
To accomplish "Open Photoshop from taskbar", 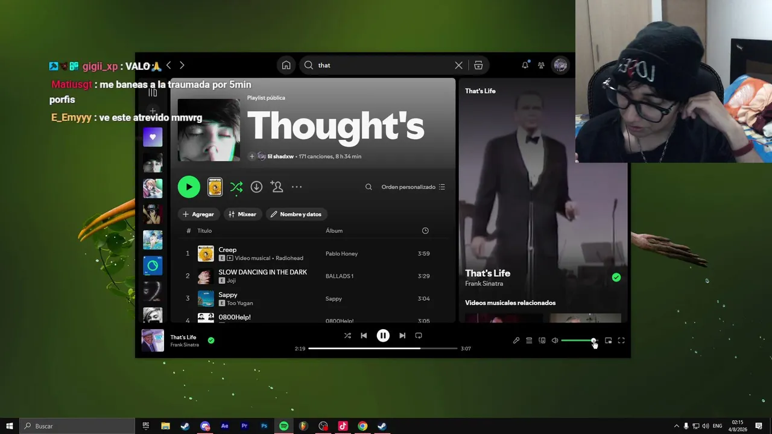I will [264, 426].
